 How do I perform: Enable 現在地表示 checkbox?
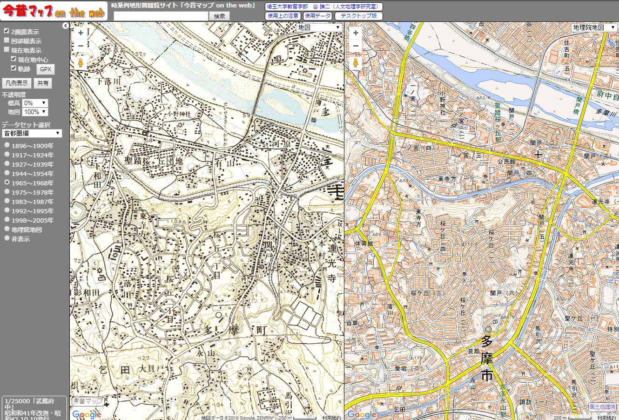[x=7, y=49]
